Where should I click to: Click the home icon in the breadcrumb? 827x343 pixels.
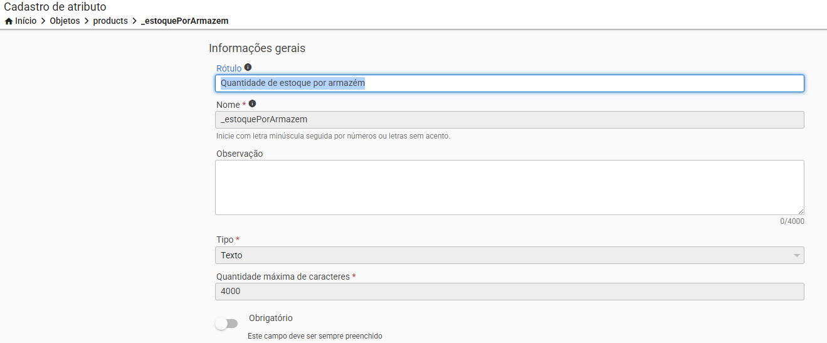tap(9, 21)
